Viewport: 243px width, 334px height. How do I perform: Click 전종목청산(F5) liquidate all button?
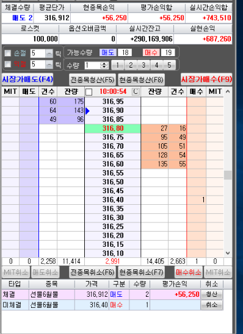click(92, 80)
